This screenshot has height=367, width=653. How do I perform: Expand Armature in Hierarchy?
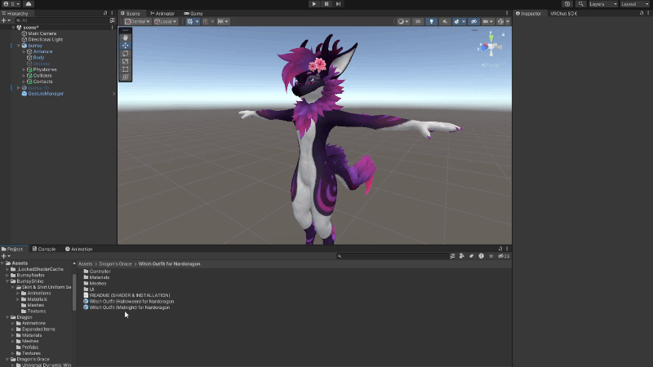click(24, 51)
